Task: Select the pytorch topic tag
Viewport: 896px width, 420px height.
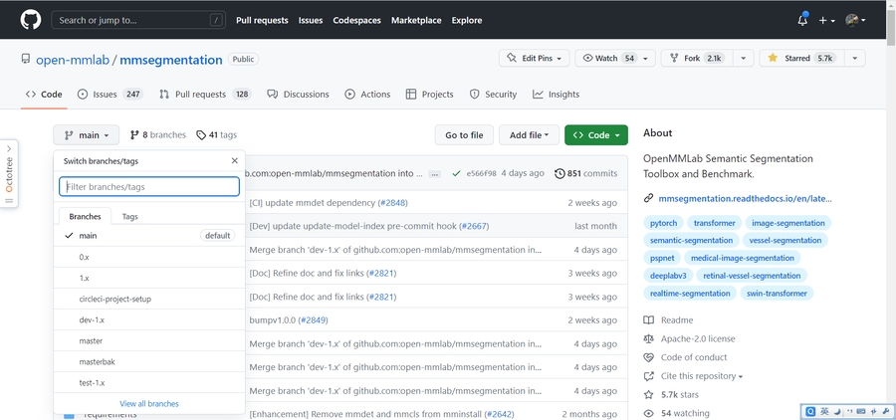Action: coord(661,223)
